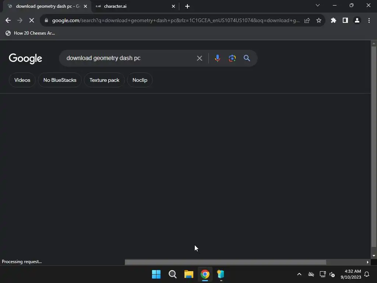Close the character.ai tab
Screen dimensions: 377x283
[x=173, y=6]
